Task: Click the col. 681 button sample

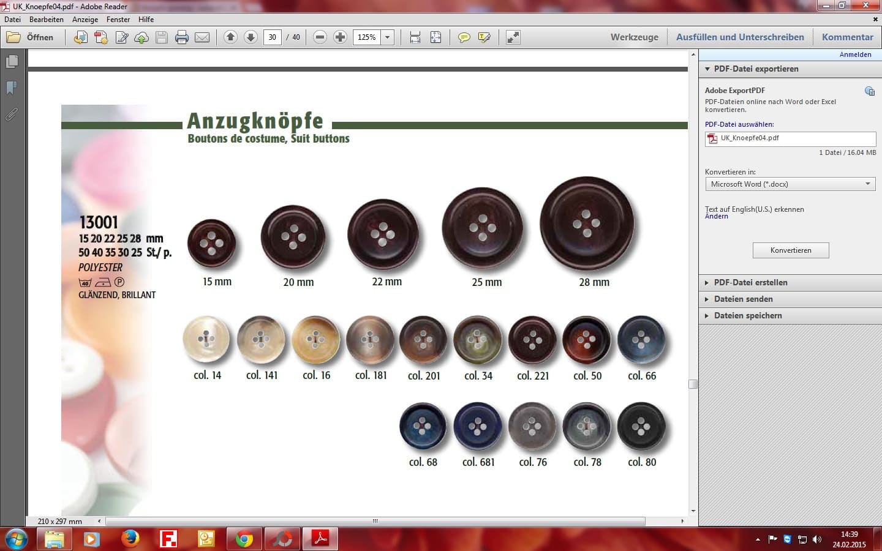Action: (478, 426)
